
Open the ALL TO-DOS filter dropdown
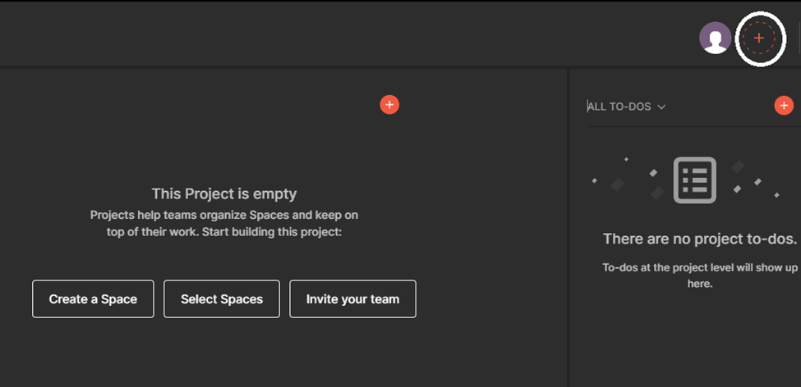[619, 107]
